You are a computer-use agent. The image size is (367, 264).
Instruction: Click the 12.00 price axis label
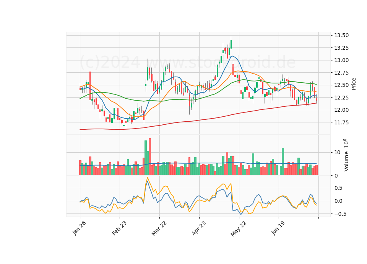[x=341, y=110]
